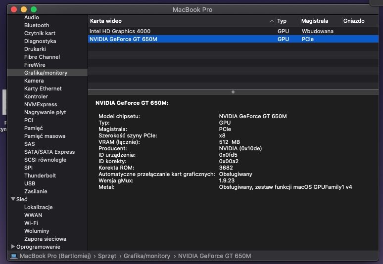This screenshot has width=383, height=264.
Task: Select Karty Ethernet in sidebar
Action: coord(43,88)
